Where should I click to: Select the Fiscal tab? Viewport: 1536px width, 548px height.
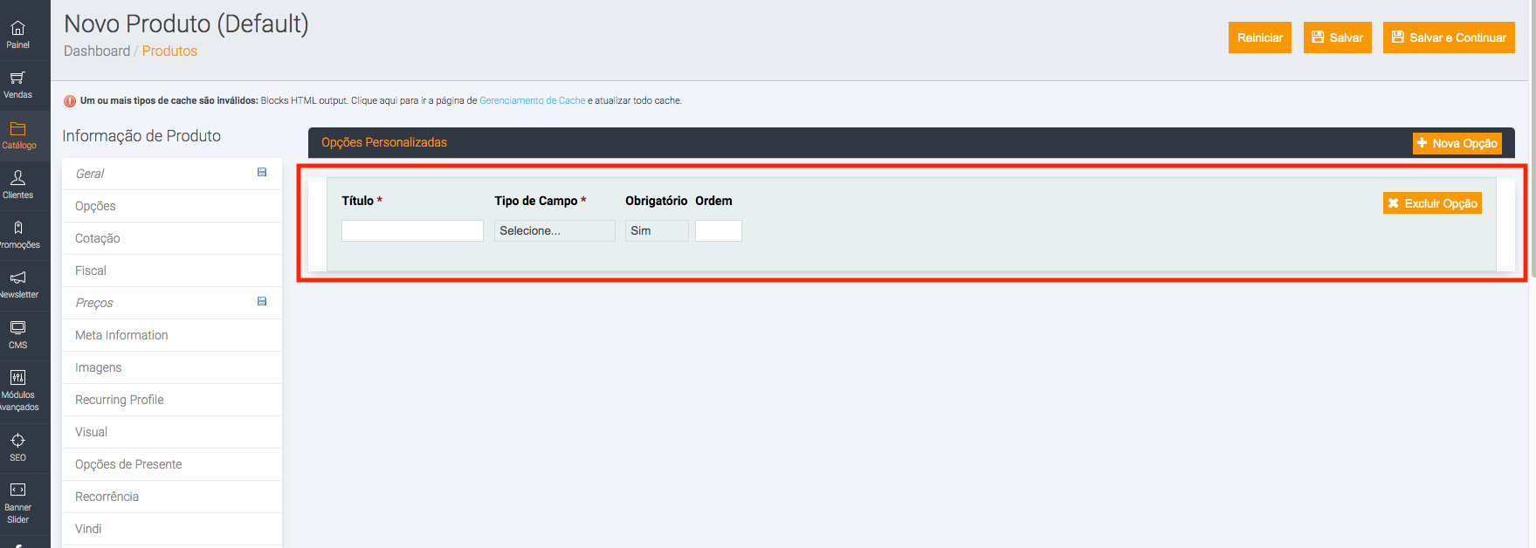pos(172,271)
